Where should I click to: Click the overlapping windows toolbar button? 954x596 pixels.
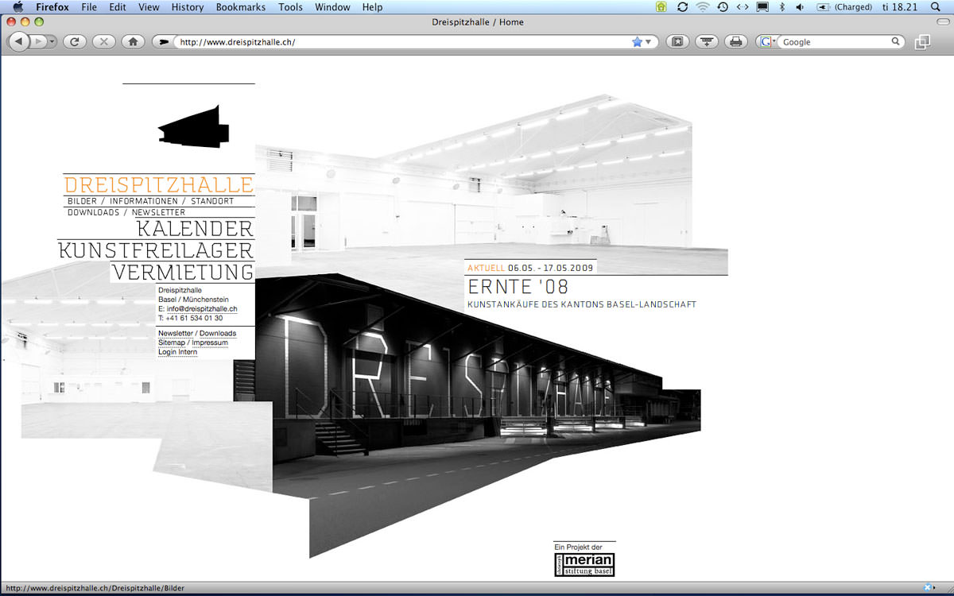pyautogui.click(x=922, y=42)
